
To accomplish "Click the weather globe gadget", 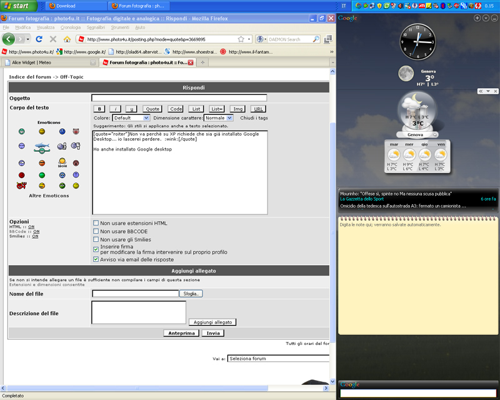I will click(x=417, y=112).
